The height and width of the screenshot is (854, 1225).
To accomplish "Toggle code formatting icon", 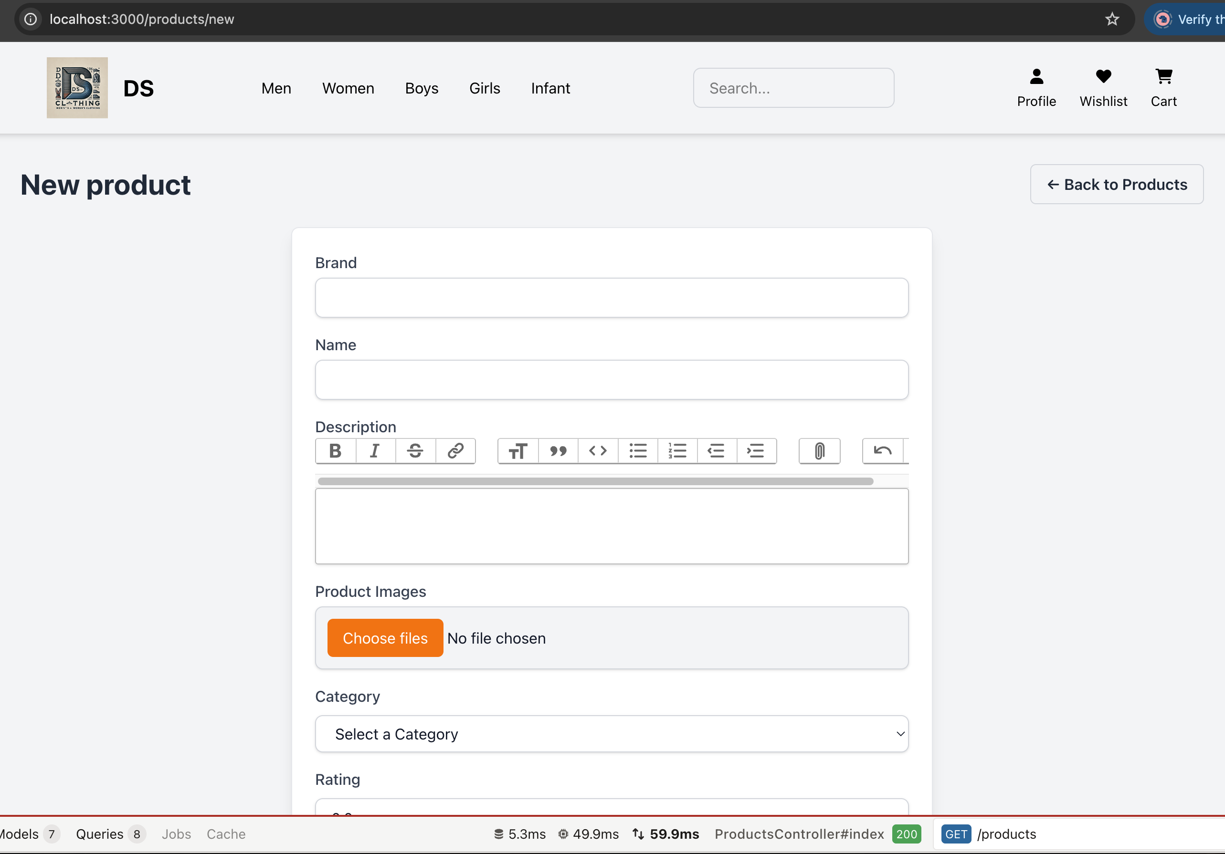I will tap(598, 451).
